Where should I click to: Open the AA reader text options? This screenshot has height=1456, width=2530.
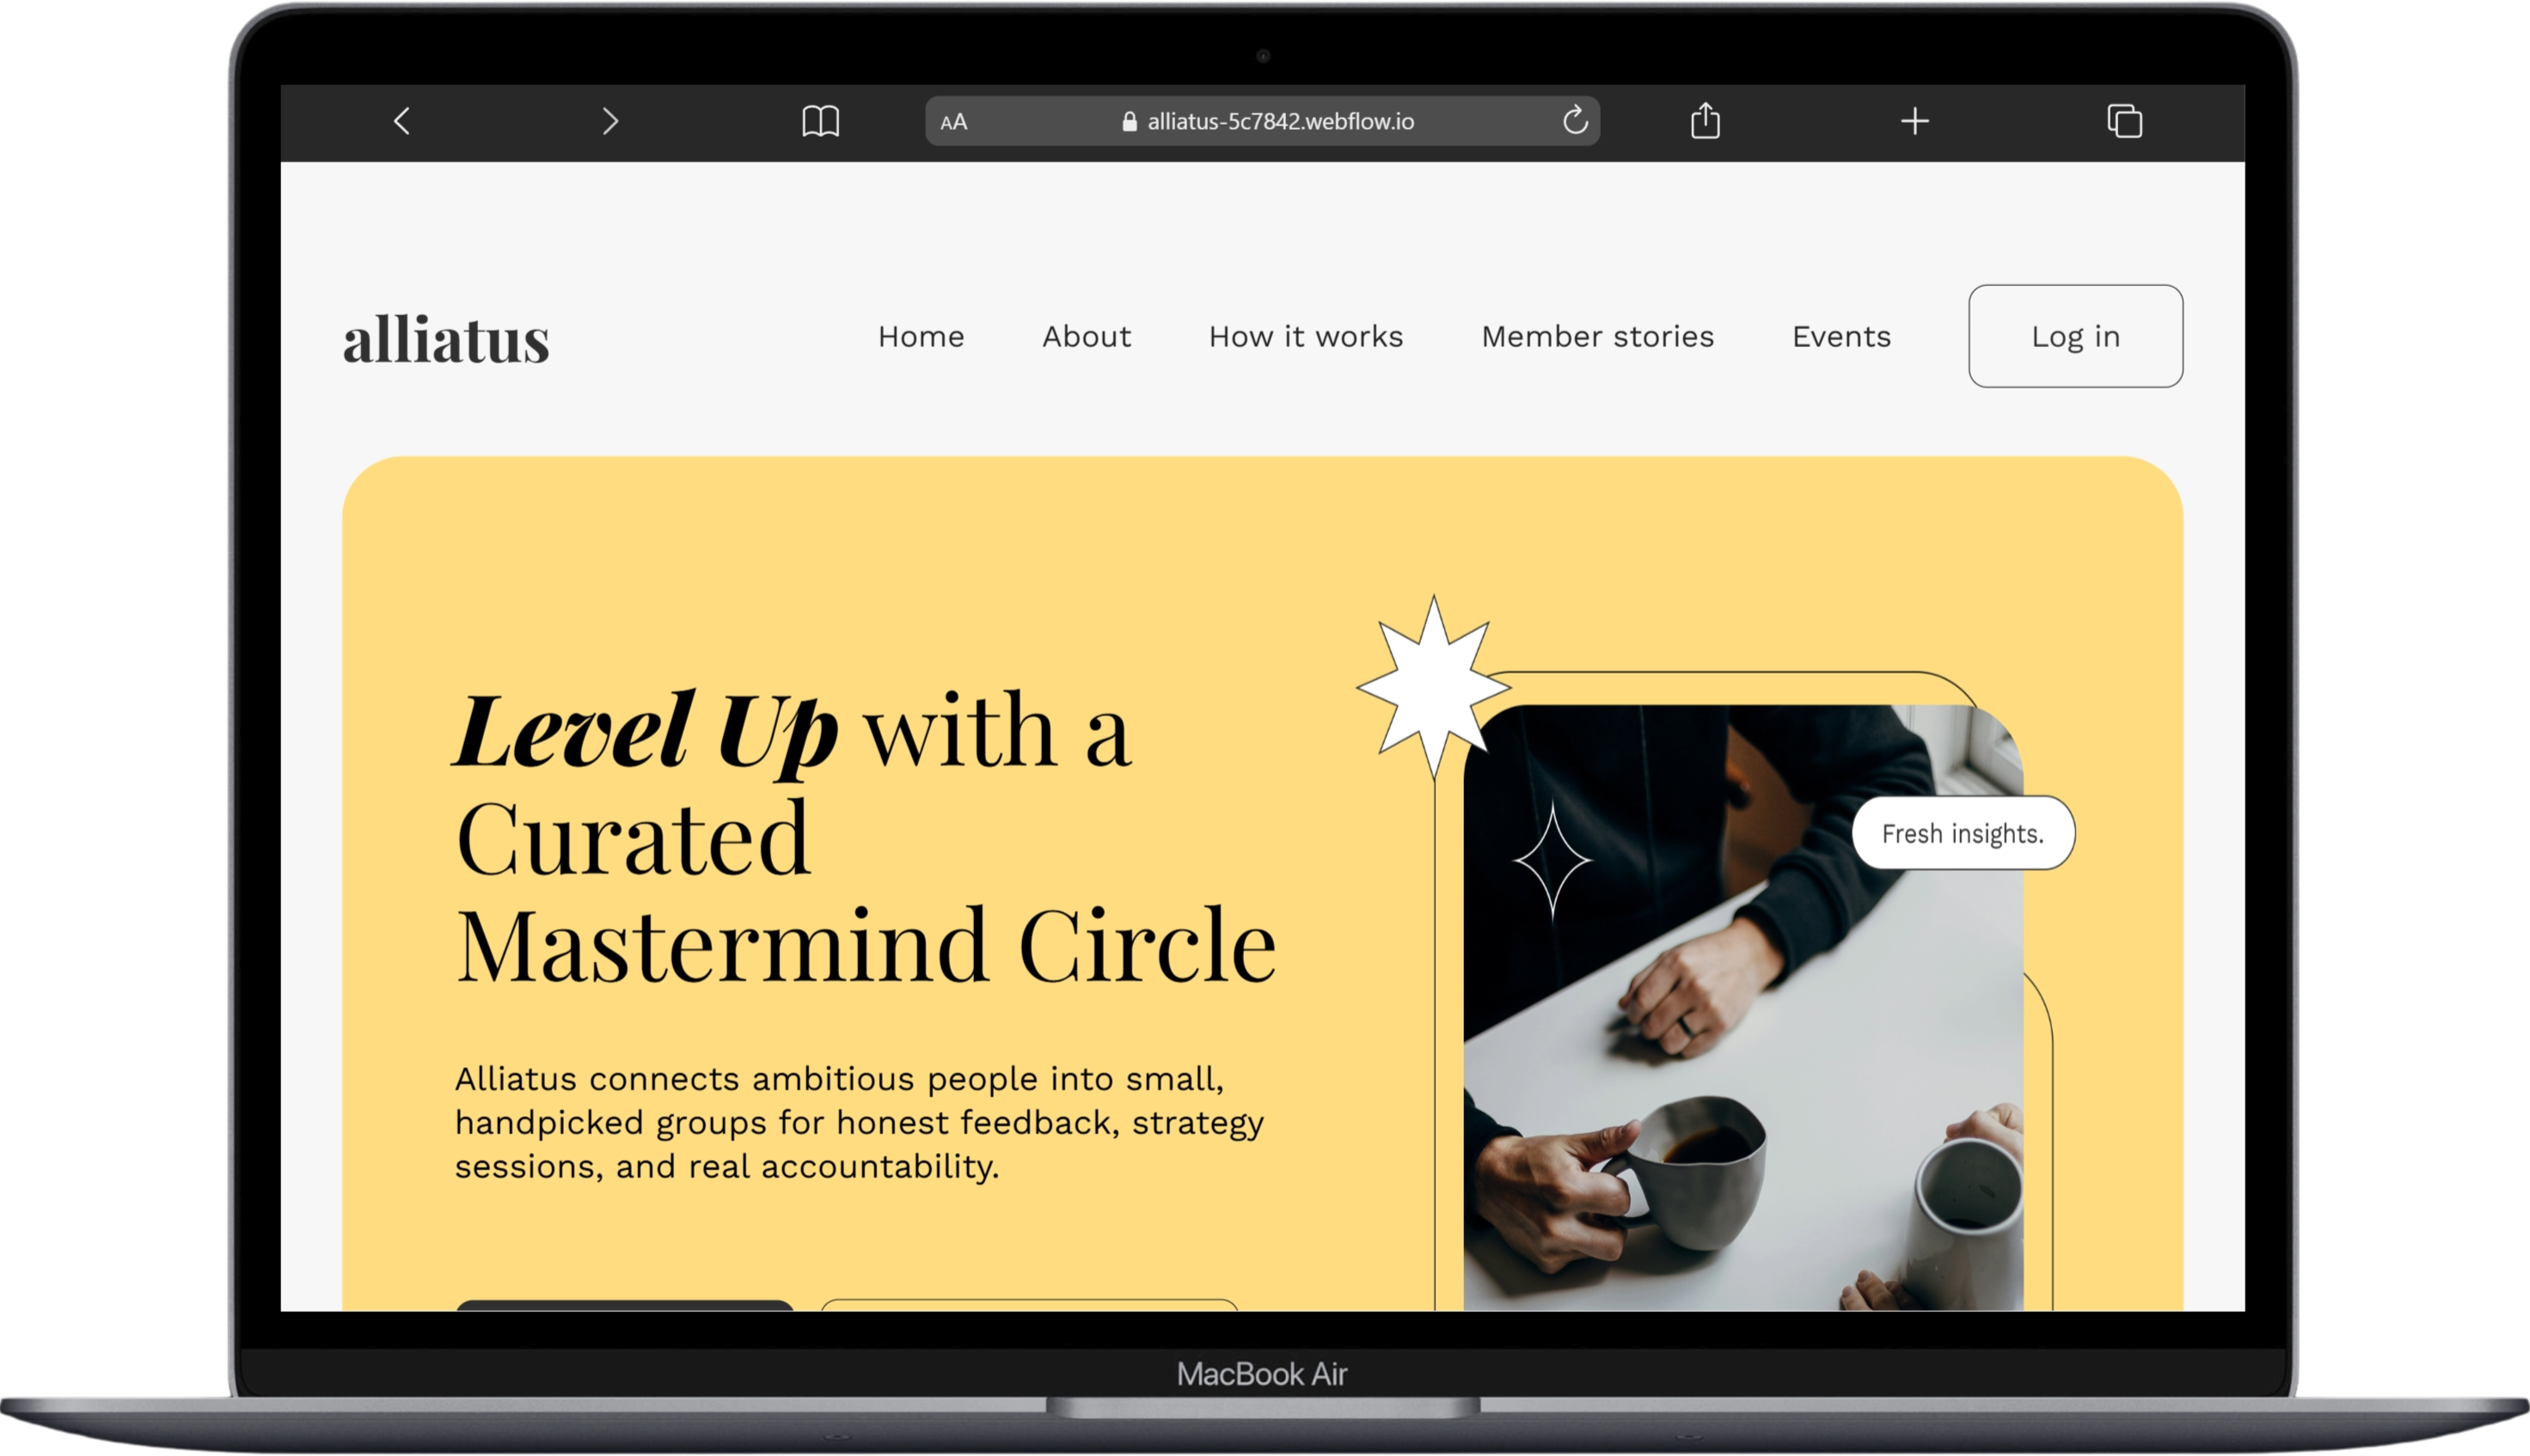pos(953,122)
